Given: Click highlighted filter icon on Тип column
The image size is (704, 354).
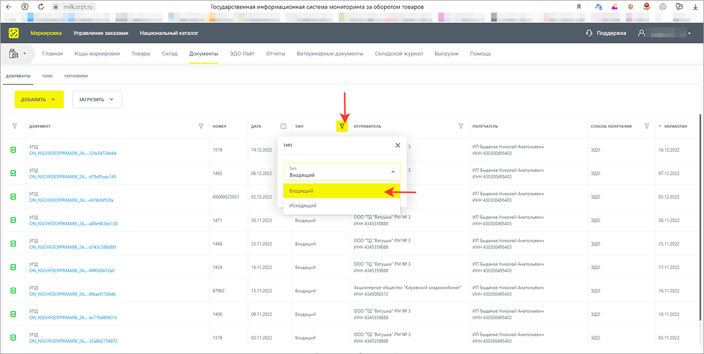Looking at the screenshot, I should 342,126.
